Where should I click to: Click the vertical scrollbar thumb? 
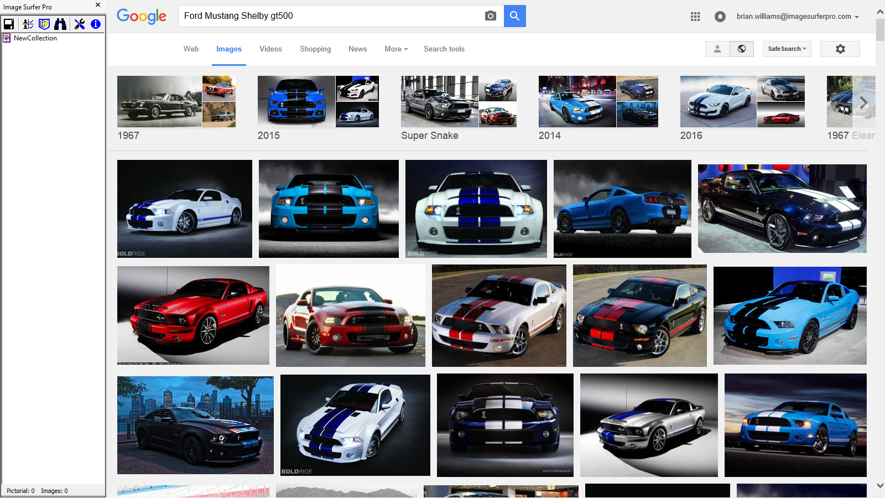[880, 30]
